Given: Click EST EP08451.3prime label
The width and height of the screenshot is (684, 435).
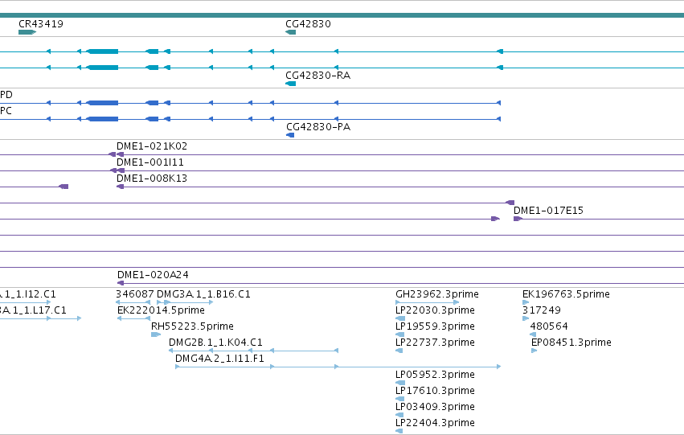Looking at the screenshot, I should click(x=571, y=343).
